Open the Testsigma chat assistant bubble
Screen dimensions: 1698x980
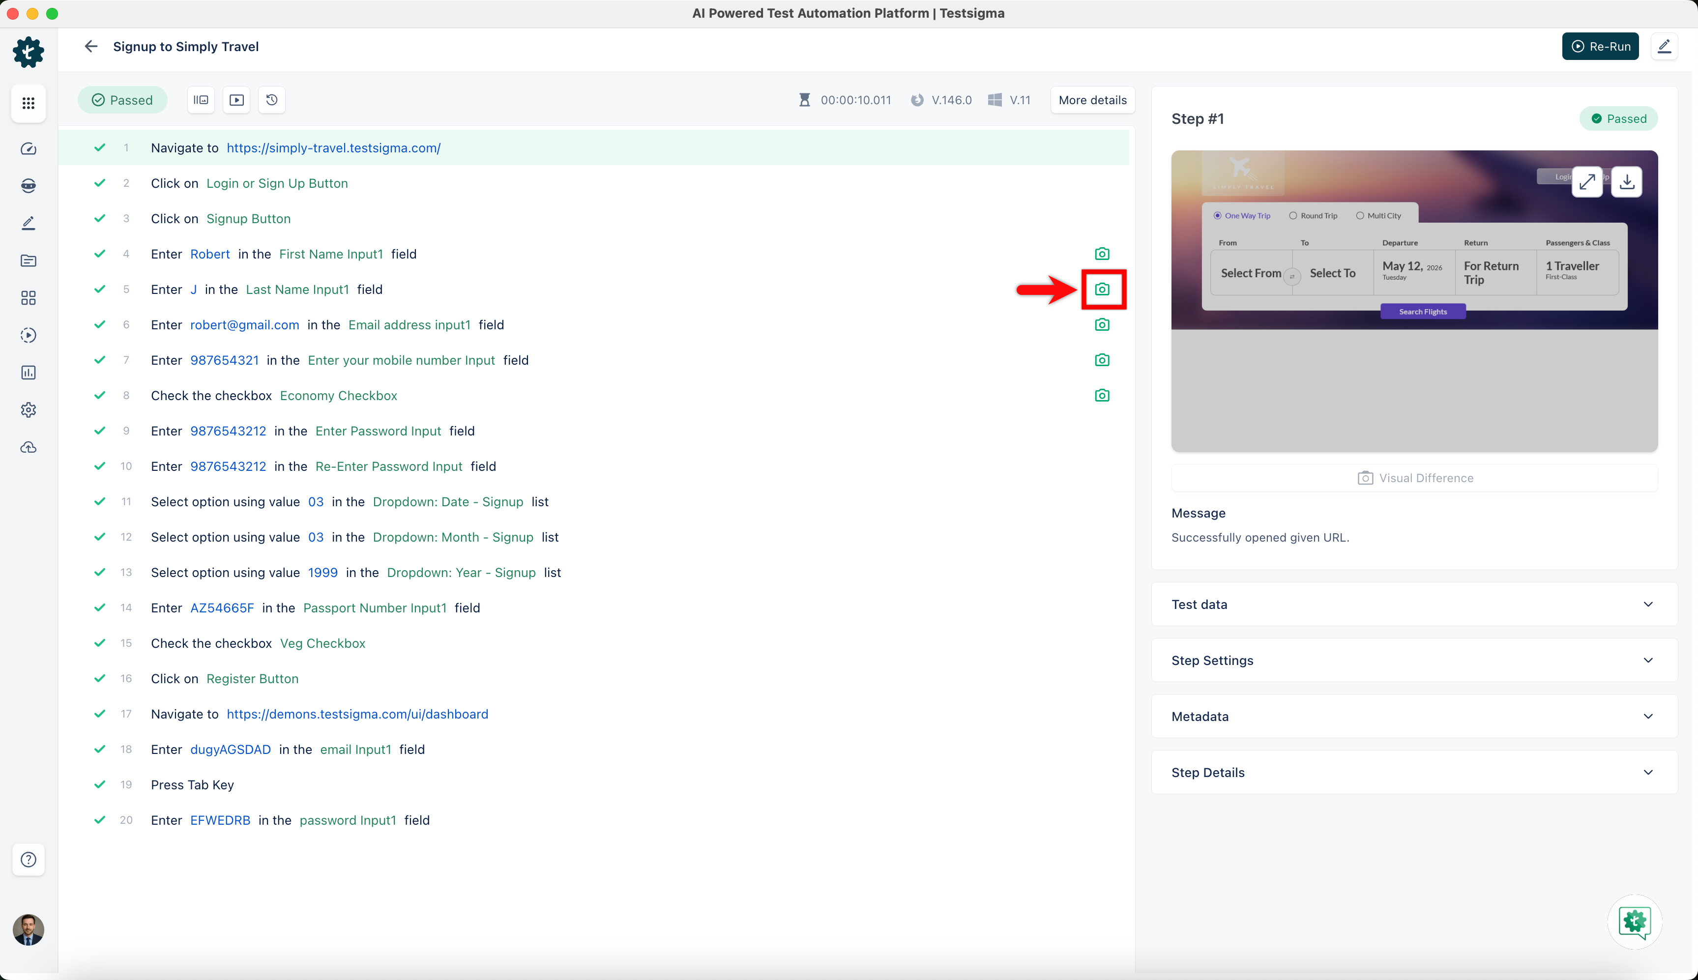(1635, 922)
